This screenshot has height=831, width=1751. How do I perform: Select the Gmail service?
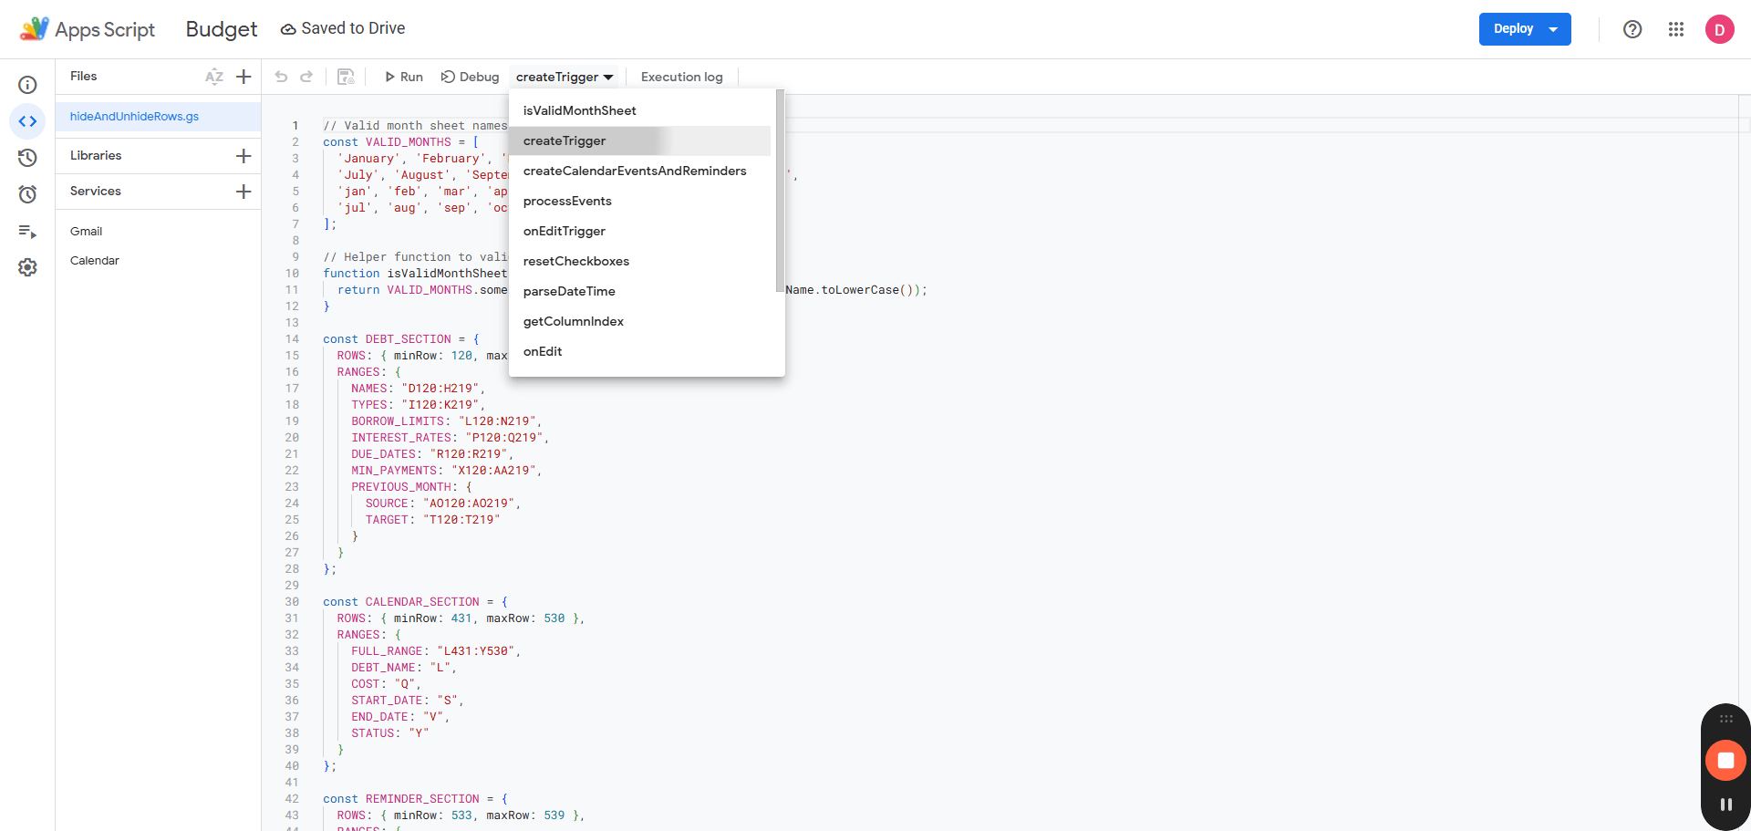[x=87, y=232]
